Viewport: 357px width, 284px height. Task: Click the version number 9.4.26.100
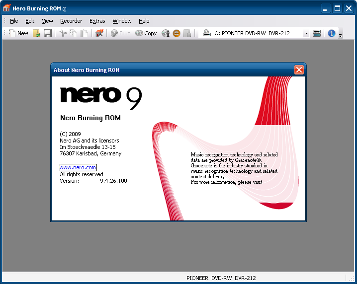[x=113, y=181]
